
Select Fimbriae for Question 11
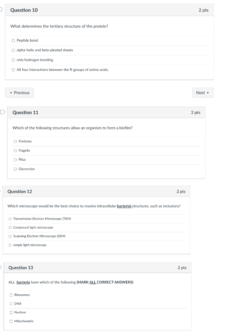point(15,141)
